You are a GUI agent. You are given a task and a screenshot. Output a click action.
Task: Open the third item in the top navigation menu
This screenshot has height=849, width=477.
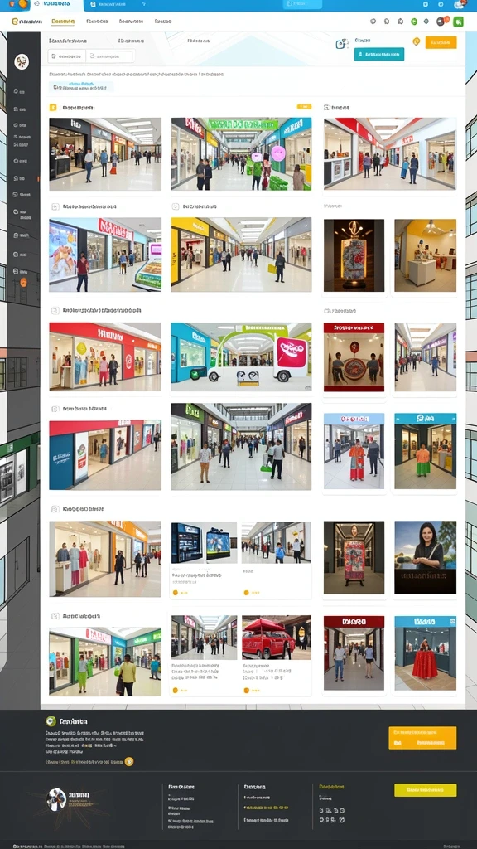click(97, 22)
